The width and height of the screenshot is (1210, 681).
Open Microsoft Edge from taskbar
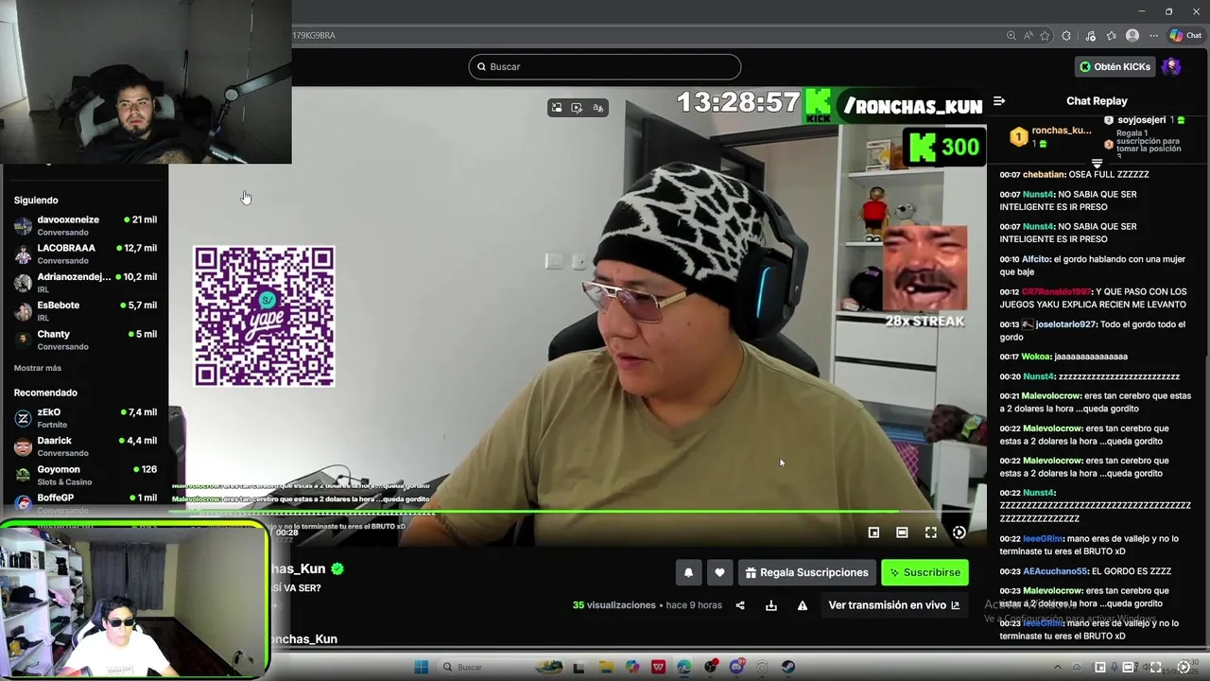click(683, 667)
